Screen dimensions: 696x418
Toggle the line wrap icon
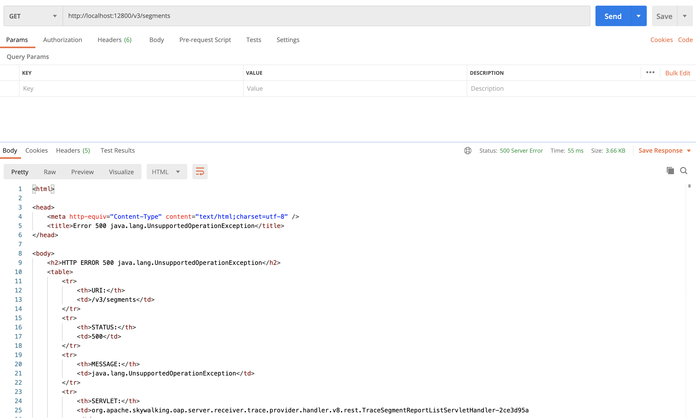pyautogui.click(x=200, y=172)
